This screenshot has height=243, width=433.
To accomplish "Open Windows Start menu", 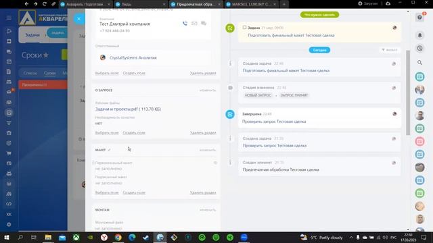I will point(7,238).
